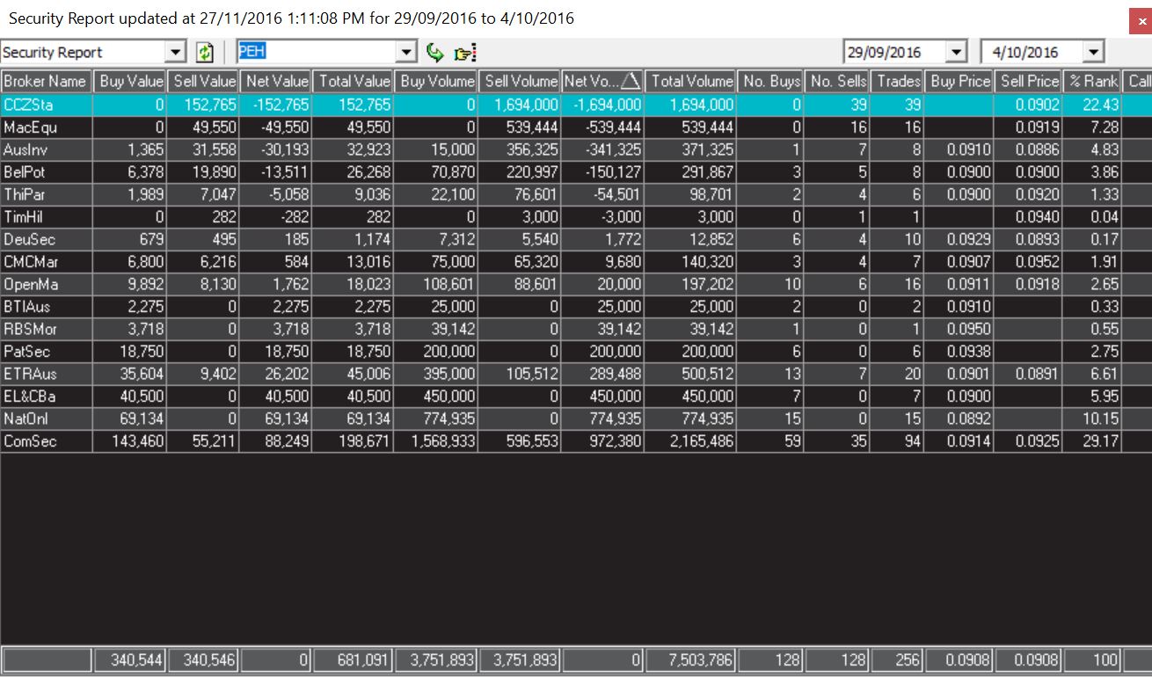Screen dimensions: 1152x677
Task: Select the AusInv broker row
Action: click(576, 149)
